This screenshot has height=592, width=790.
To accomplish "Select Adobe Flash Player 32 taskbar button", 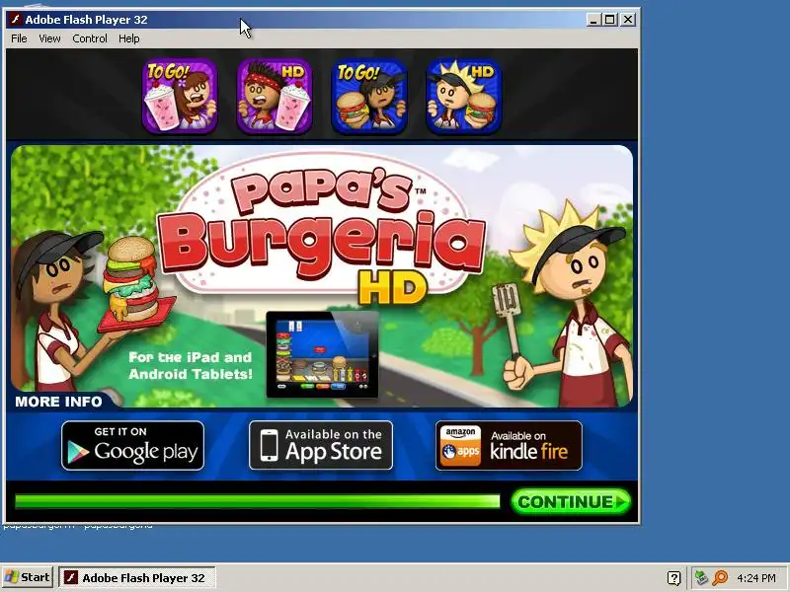I will pos(137,578).
